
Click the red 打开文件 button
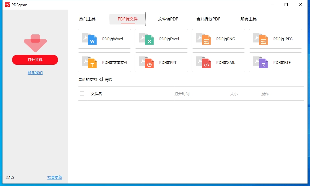[35, 60]
